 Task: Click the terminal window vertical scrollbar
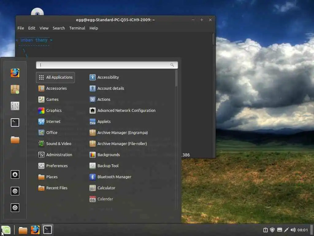214,39
